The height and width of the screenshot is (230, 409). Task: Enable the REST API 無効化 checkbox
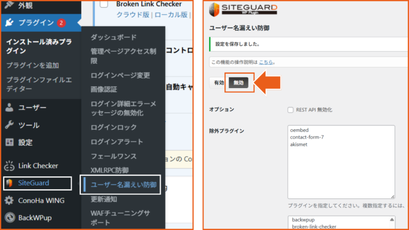click(x=290, y=110)
